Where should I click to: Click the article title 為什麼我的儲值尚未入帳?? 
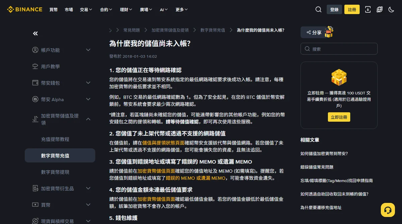[150, 43]
